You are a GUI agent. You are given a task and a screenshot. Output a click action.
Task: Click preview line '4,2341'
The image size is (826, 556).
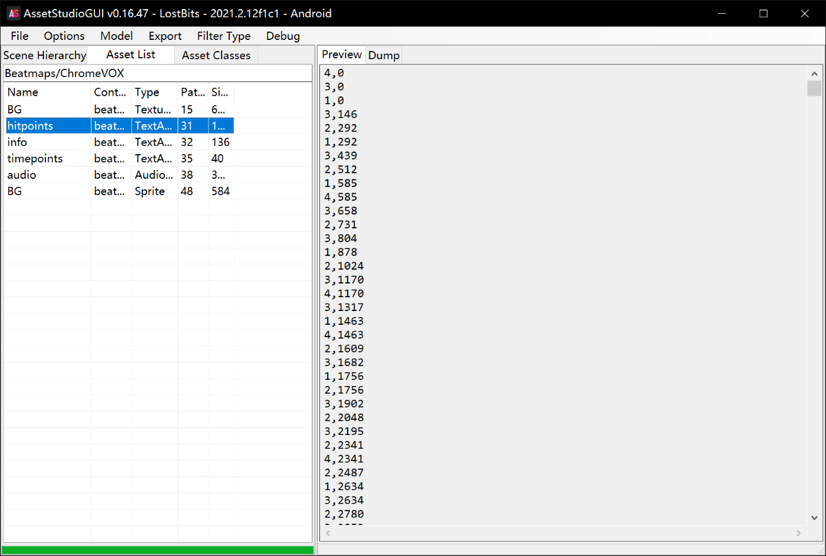344,458
